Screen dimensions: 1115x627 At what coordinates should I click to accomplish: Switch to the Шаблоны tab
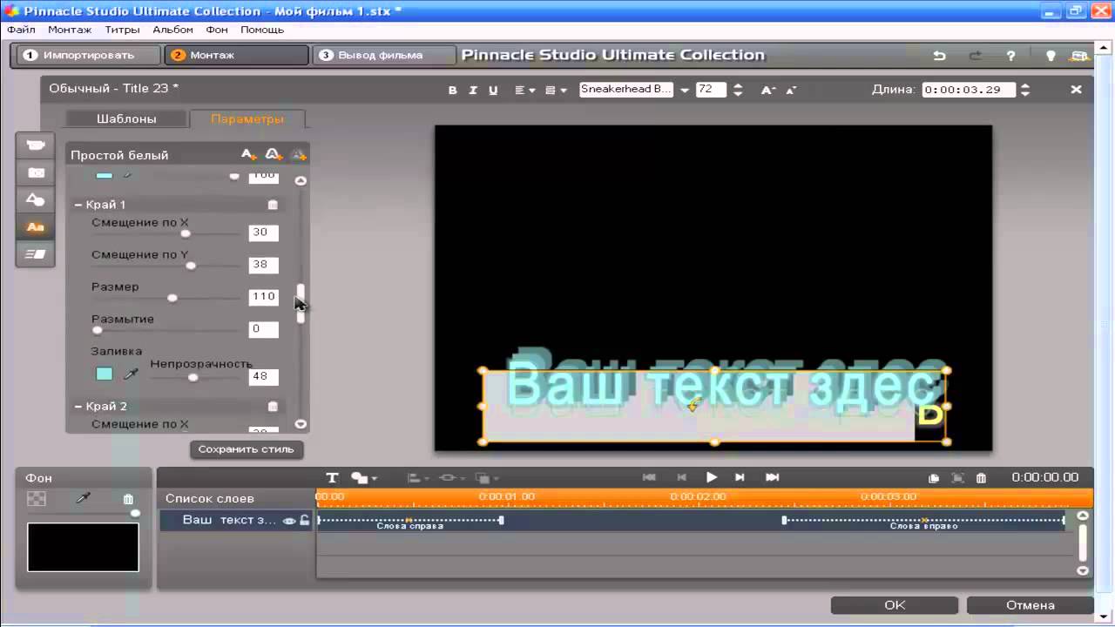(126, 118)
